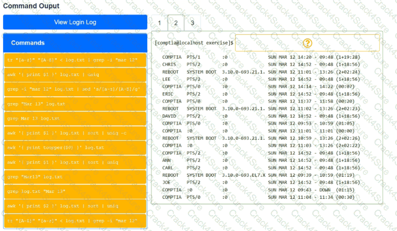
Task: Switch to output tab 1
Action: pyautogui.click(x=159, y=23)
